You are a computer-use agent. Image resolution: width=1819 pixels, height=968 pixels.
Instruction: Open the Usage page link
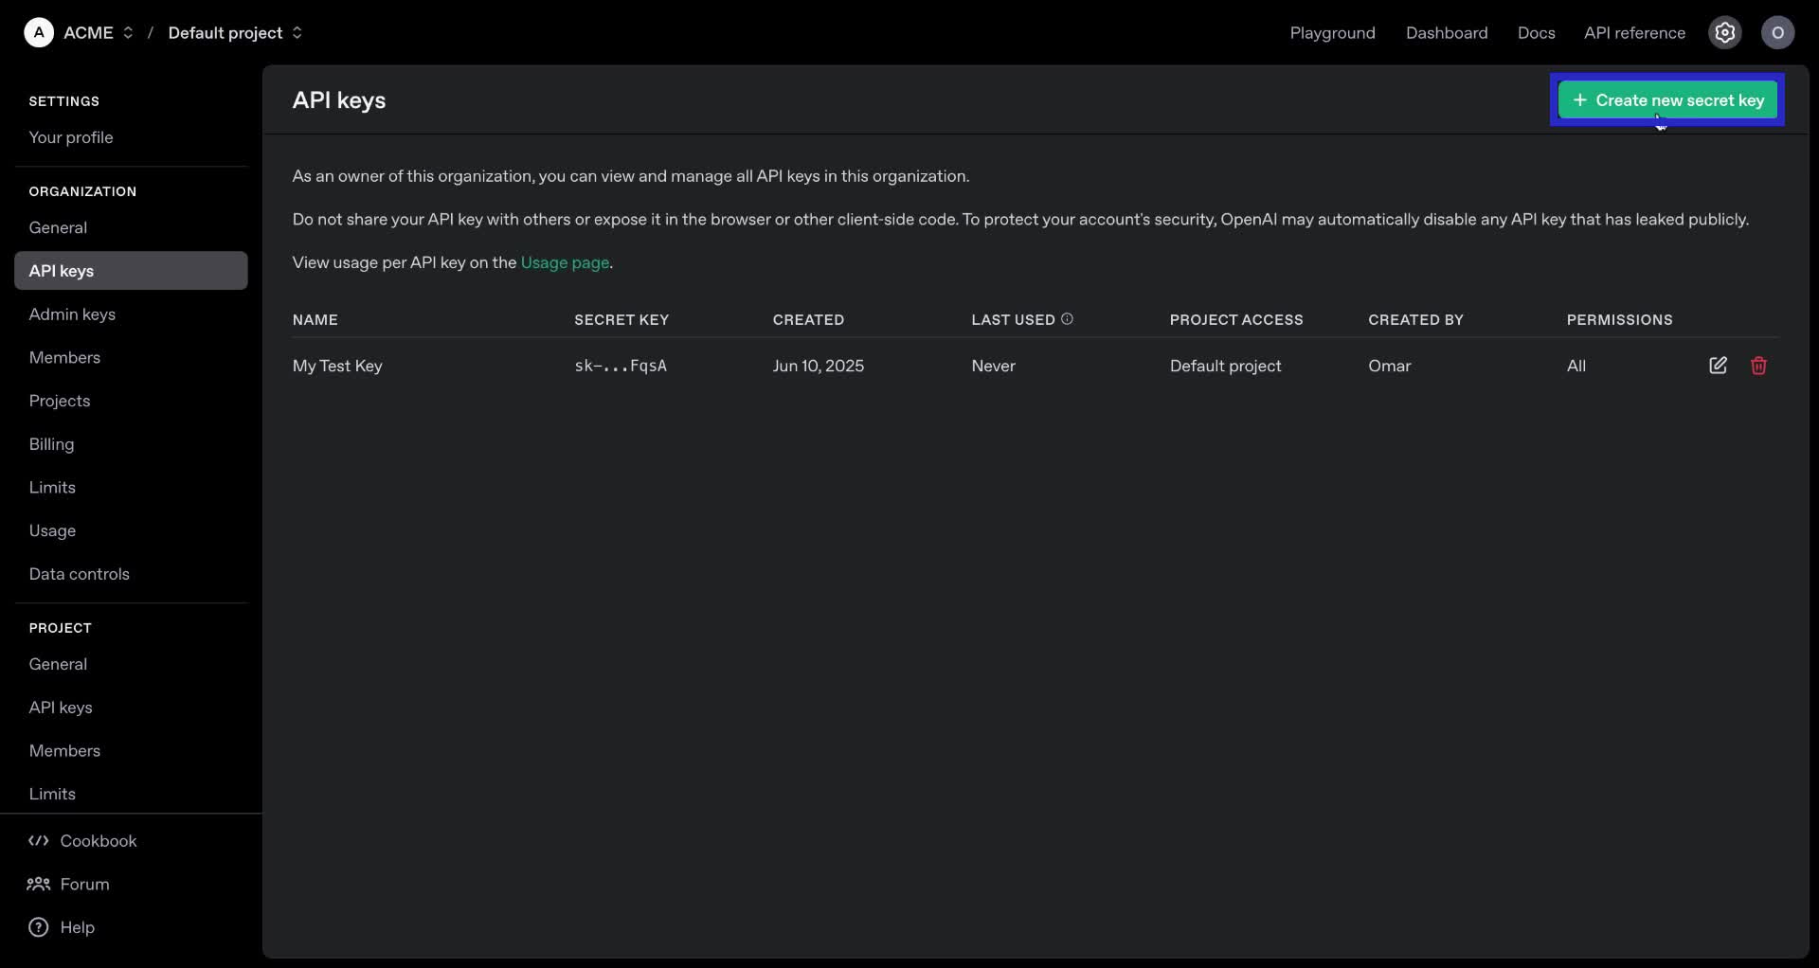pyautogui.click(x=564, y=262)
